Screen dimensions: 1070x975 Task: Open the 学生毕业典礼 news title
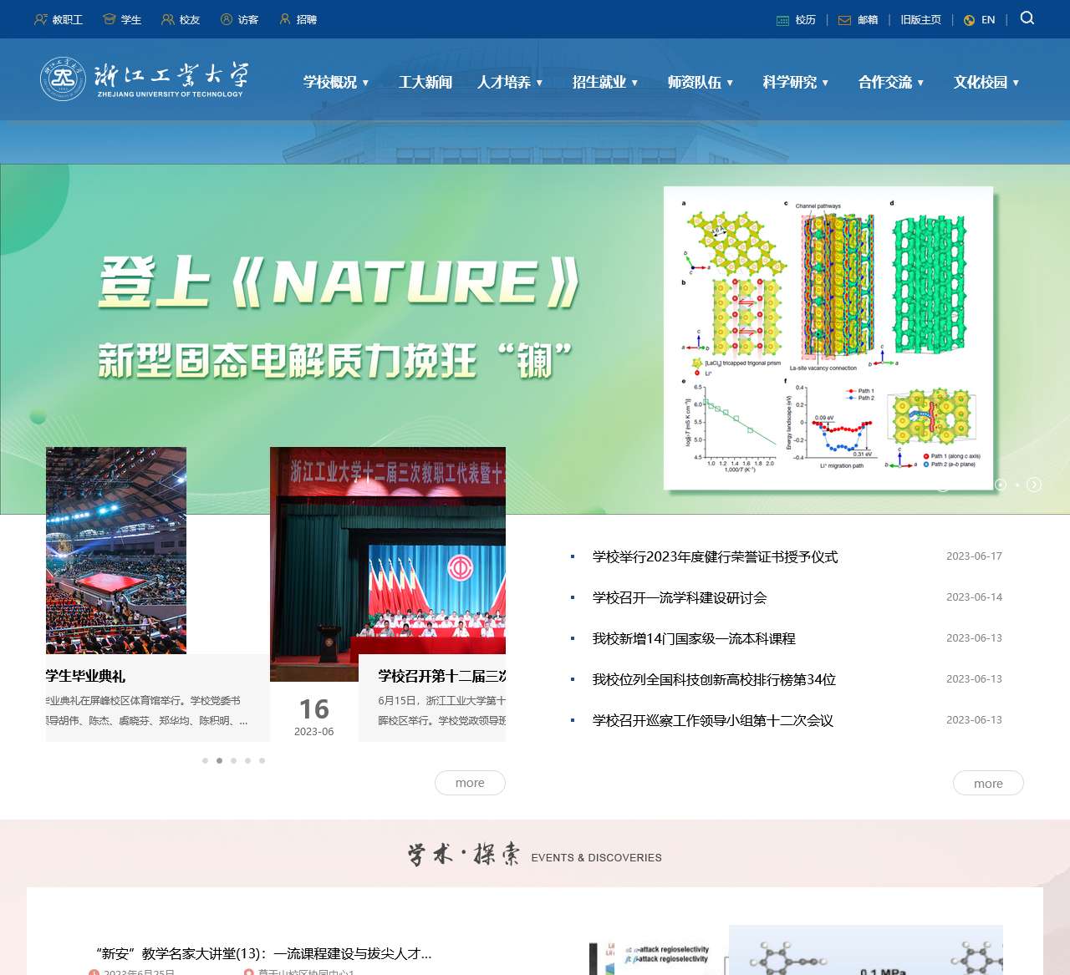click(x=85, y=676)
